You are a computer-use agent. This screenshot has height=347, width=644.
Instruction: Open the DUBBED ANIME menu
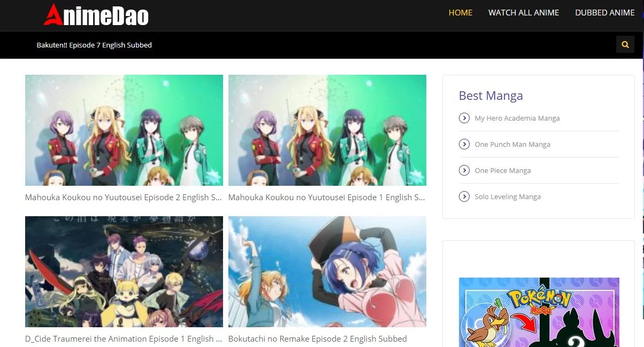[x=605, y=12]
